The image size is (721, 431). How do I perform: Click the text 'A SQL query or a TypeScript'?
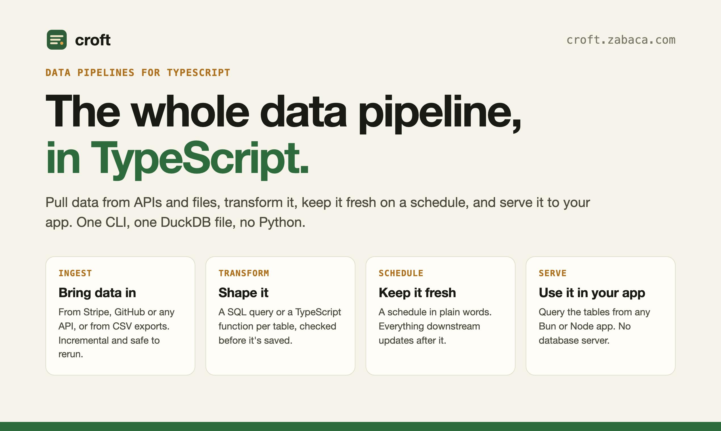[x=280, y=312]
